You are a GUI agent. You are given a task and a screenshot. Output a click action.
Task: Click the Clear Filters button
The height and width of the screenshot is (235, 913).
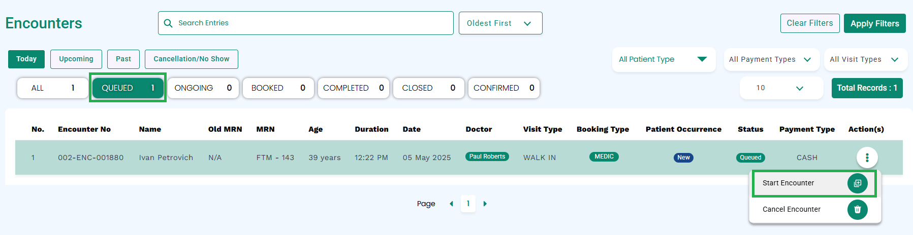[810, 23]
